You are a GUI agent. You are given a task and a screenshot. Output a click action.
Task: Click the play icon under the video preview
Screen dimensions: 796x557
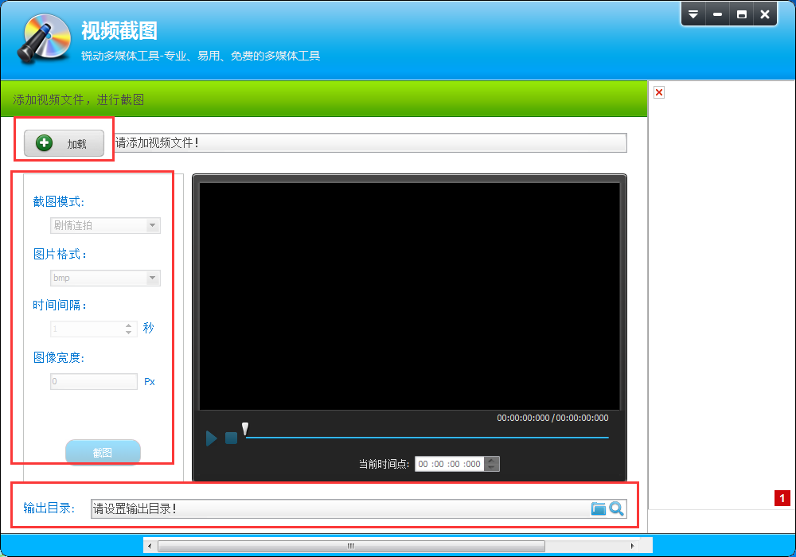point(211,438)
